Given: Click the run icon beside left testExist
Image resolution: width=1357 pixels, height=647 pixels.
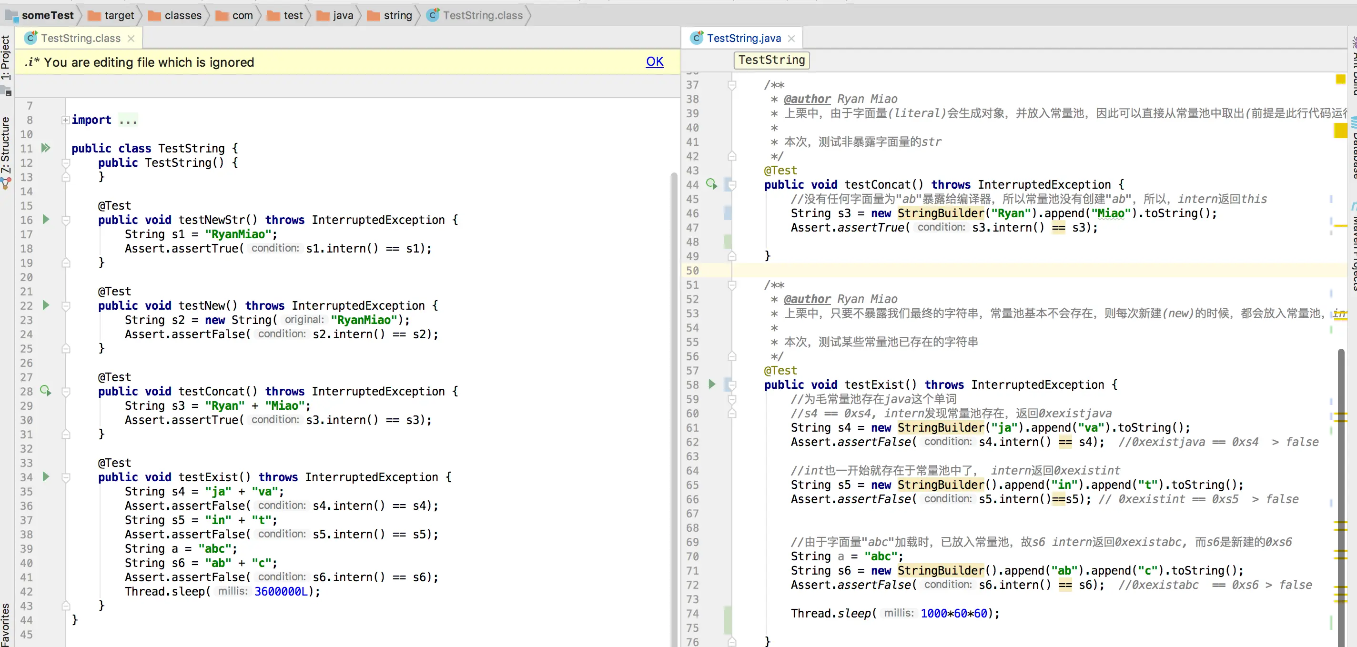Looking at the screenshot, I should [46, 477].
